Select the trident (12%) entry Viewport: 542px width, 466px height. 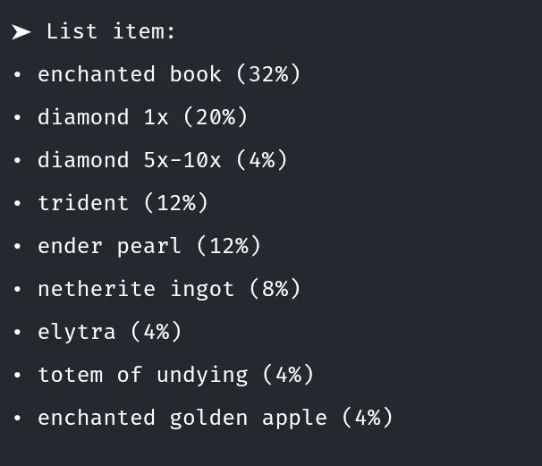(x=123, y=203)
